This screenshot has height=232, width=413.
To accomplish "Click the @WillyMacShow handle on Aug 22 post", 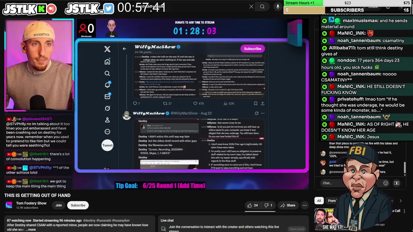I will pos(184,113).
